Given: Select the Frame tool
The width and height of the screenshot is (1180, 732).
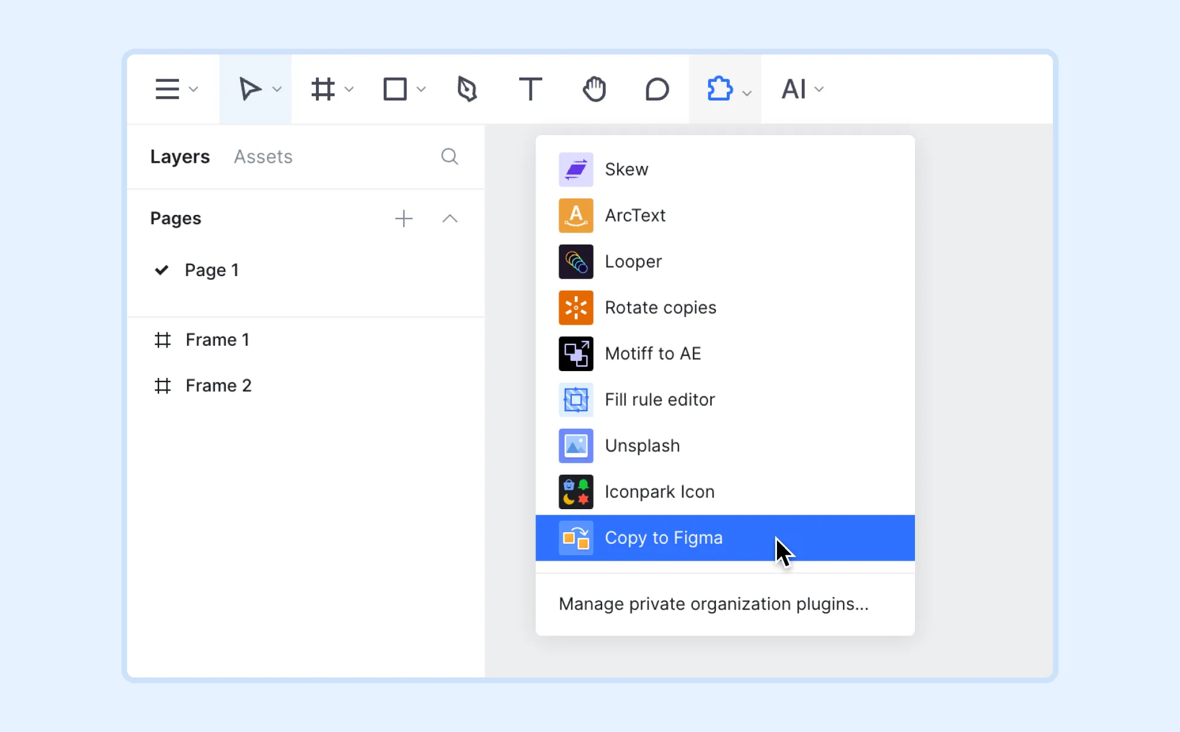Looking at the screenshot, I should click(x=323, y=89).
